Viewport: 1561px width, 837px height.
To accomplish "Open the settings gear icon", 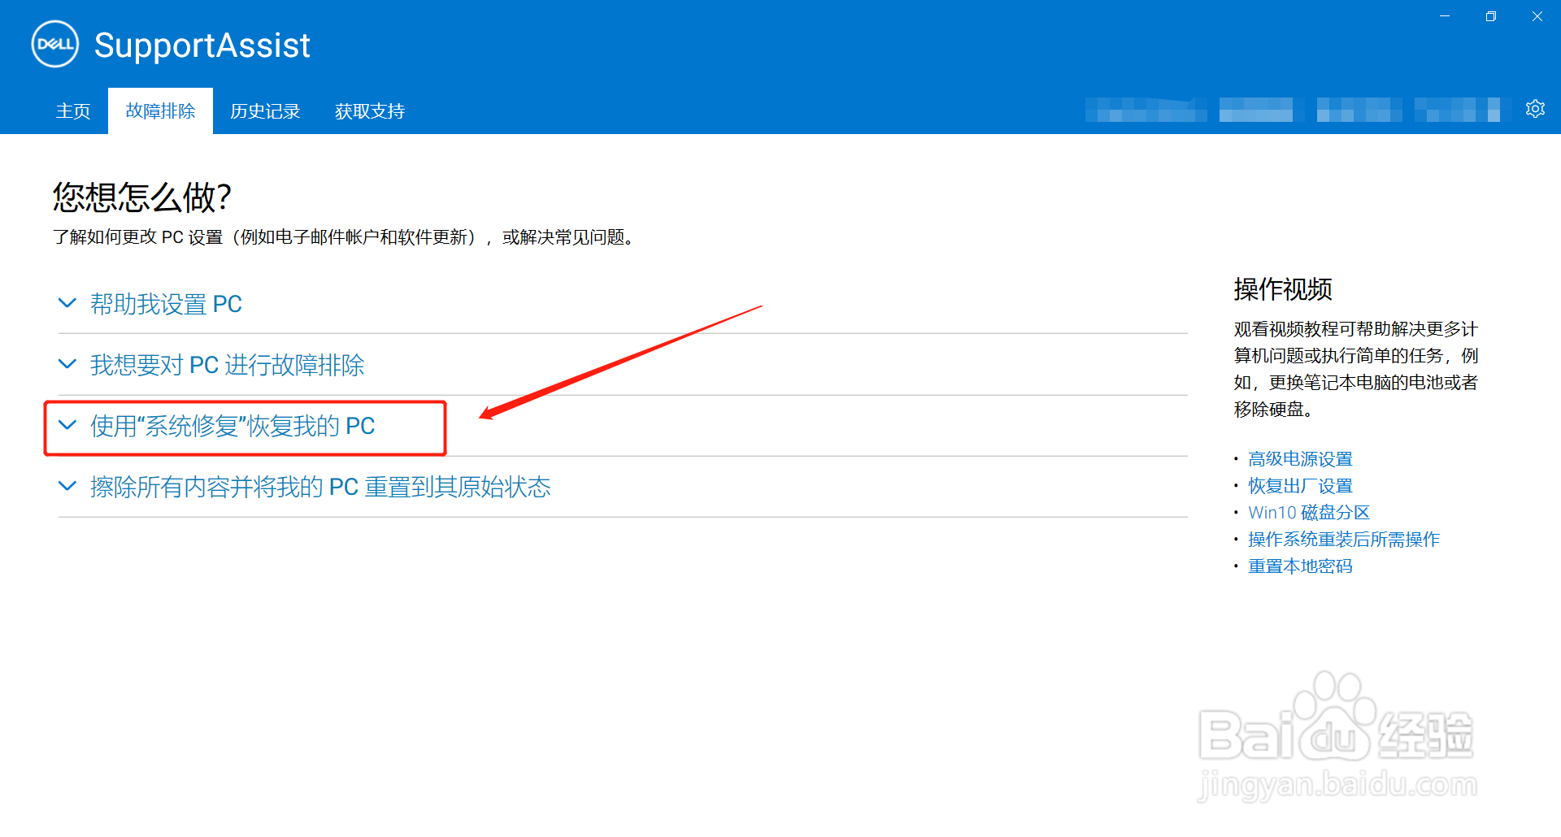I will (1535, 109).
